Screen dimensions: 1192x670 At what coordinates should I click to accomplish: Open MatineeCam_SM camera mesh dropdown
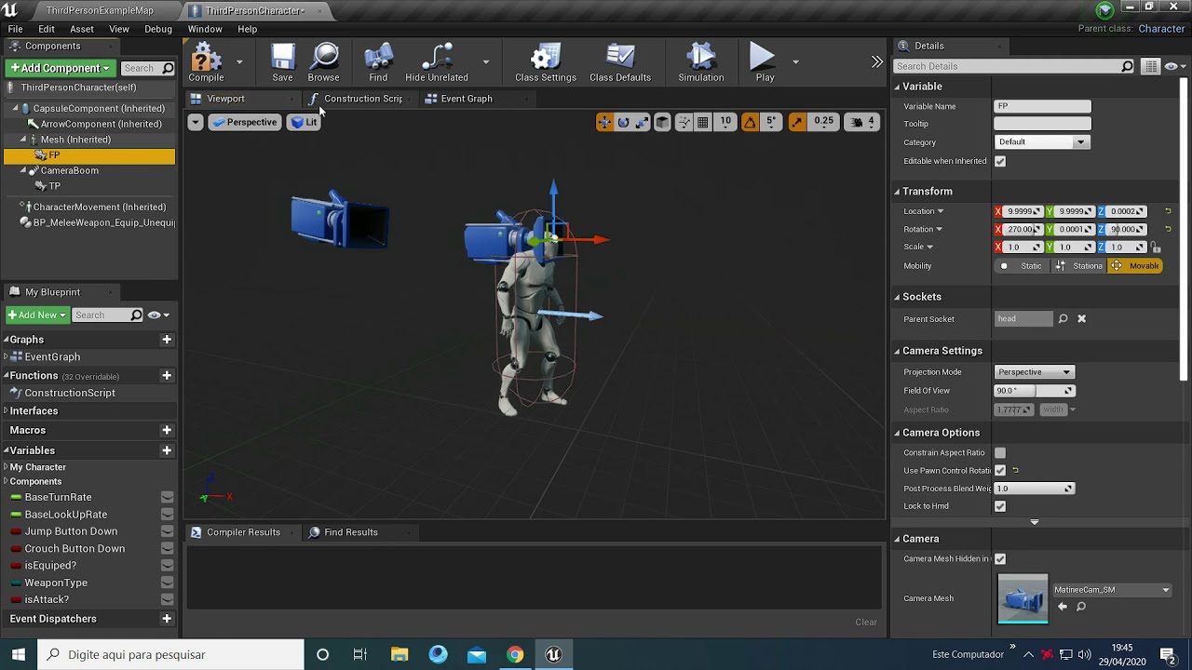[x=1111, y=590]
